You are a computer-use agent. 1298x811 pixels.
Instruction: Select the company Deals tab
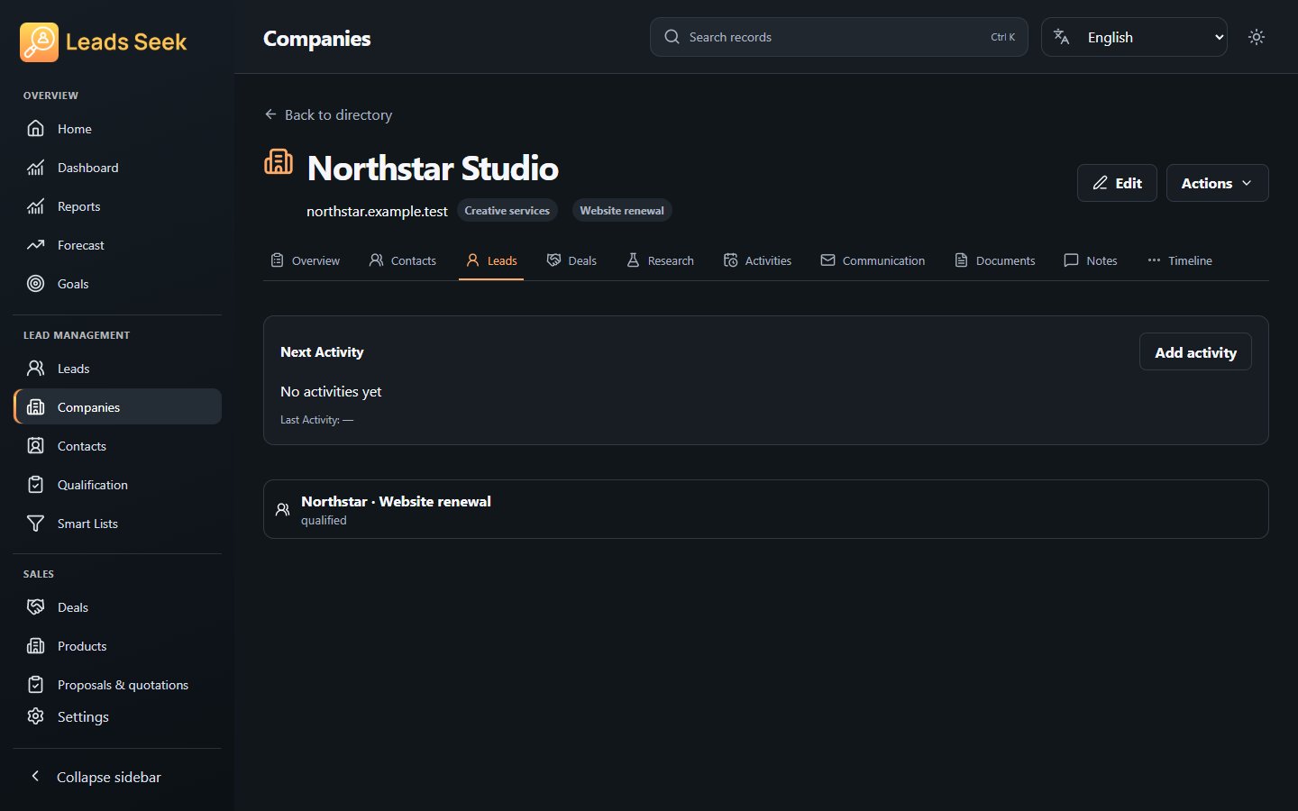(x=571, y=260)
